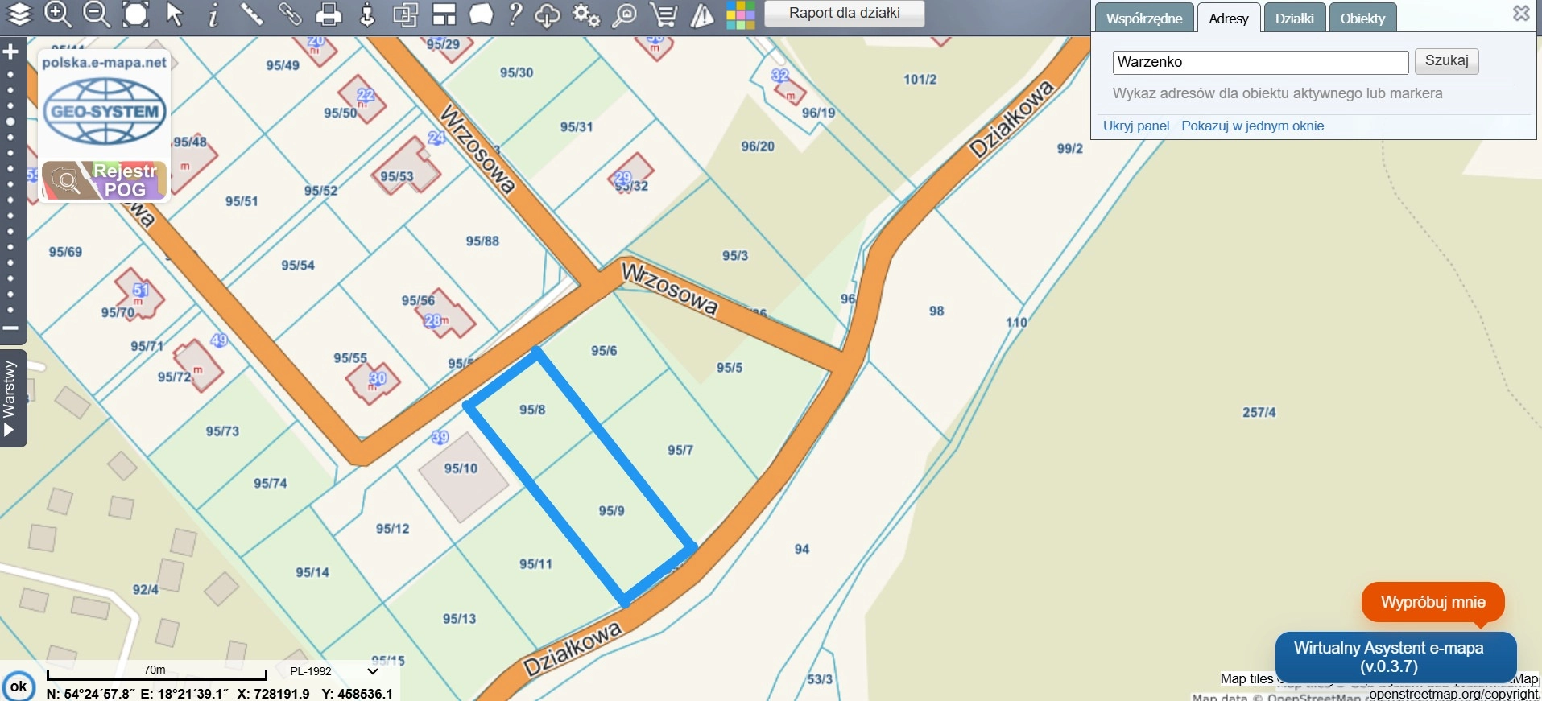
Task: Click the chain link share icon
Action: (x=290, y=14)
